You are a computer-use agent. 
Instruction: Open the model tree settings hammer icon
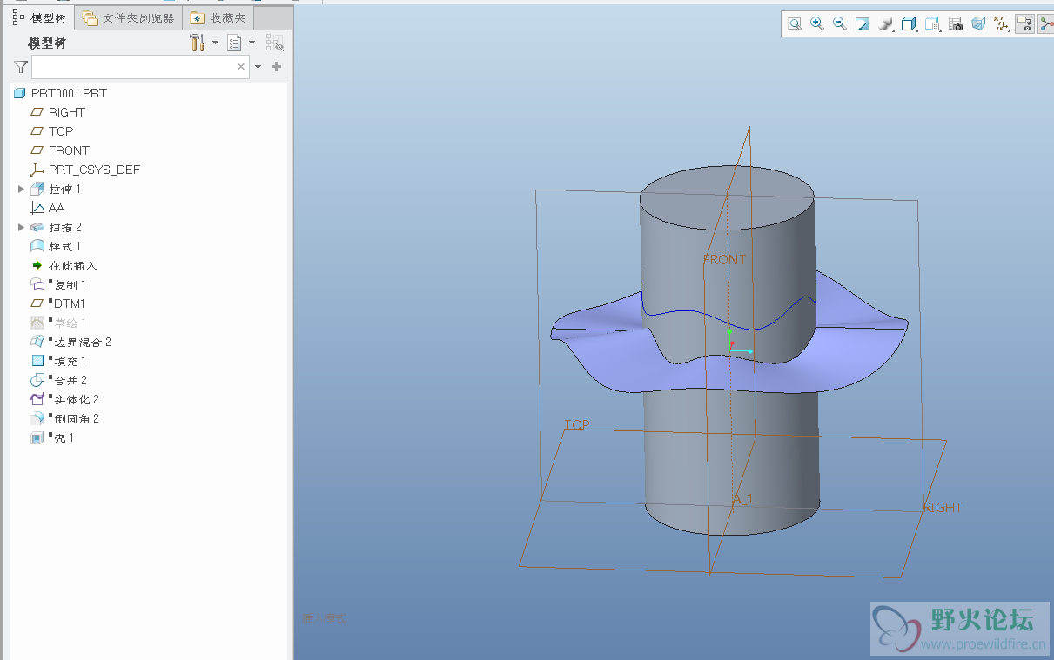(x=198, y=43)
